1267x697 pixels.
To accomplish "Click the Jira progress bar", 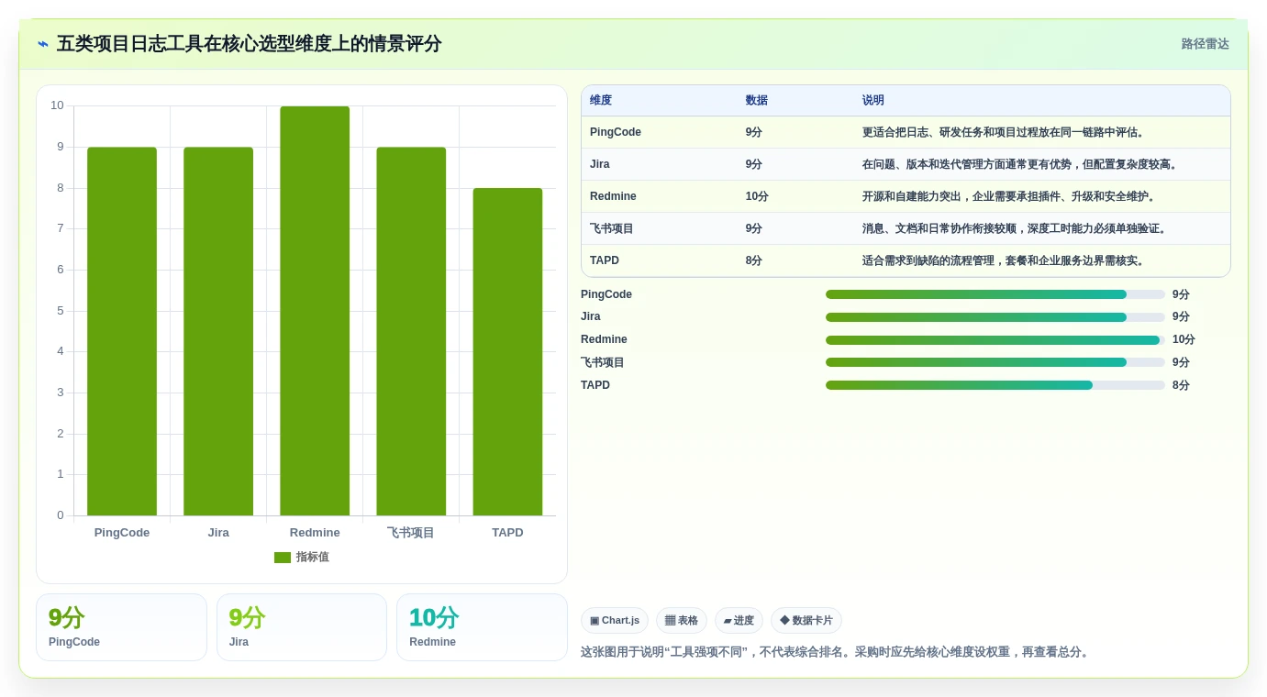I will 995,317.
